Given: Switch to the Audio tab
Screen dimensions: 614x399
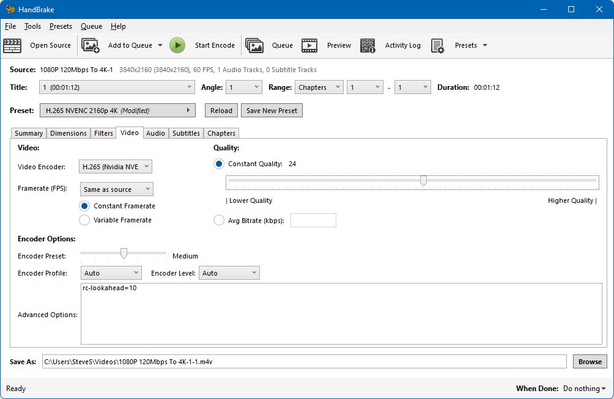Looking at the screenshot, I should point(155,133).
